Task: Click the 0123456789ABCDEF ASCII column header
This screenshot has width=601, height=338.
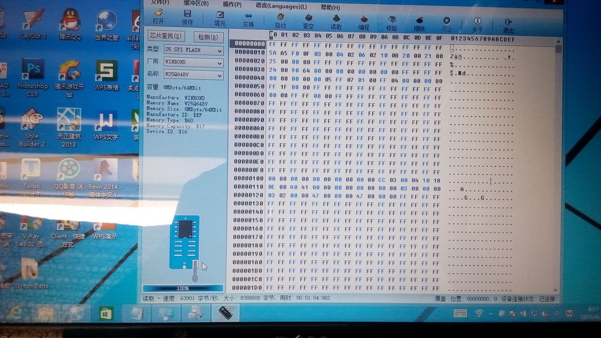Action: pyautogui.click(x=483, y=38)
